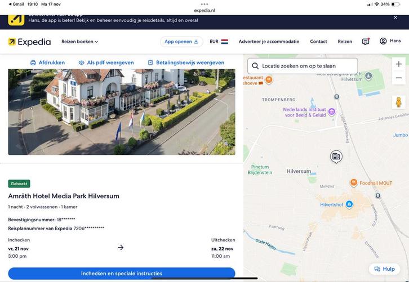409x282 pixels.
Task: Click the transit station icon near Trompenberg
Action: 337,97
